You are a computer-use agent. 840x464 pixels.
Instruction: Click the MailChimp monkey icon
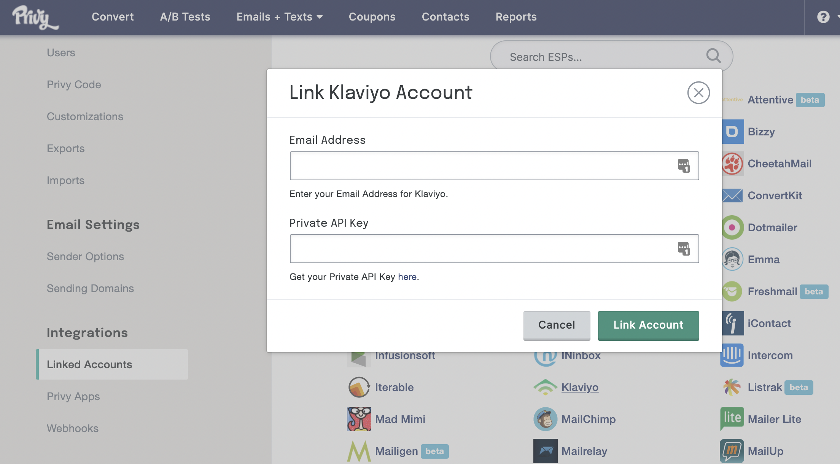click(x=546, y=419)
